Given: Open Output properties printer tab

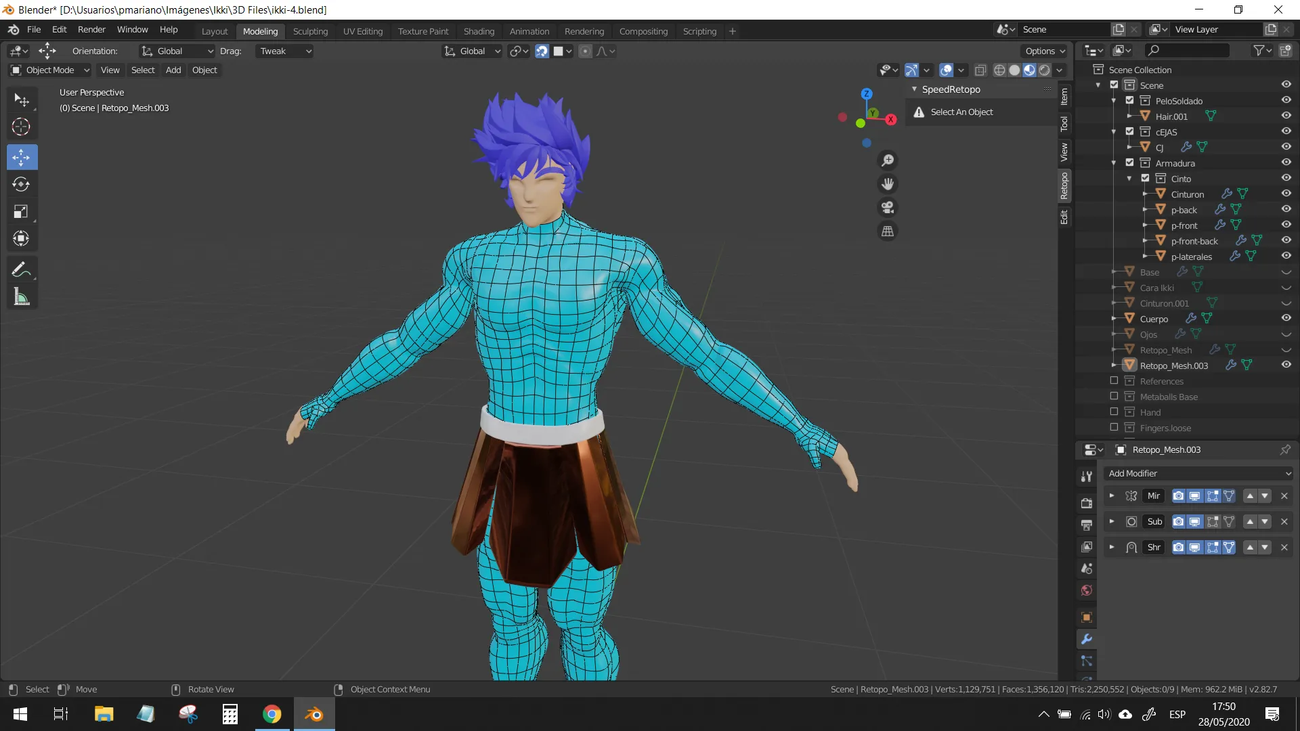Looking at the screenshot, I should coord(1087,525).
